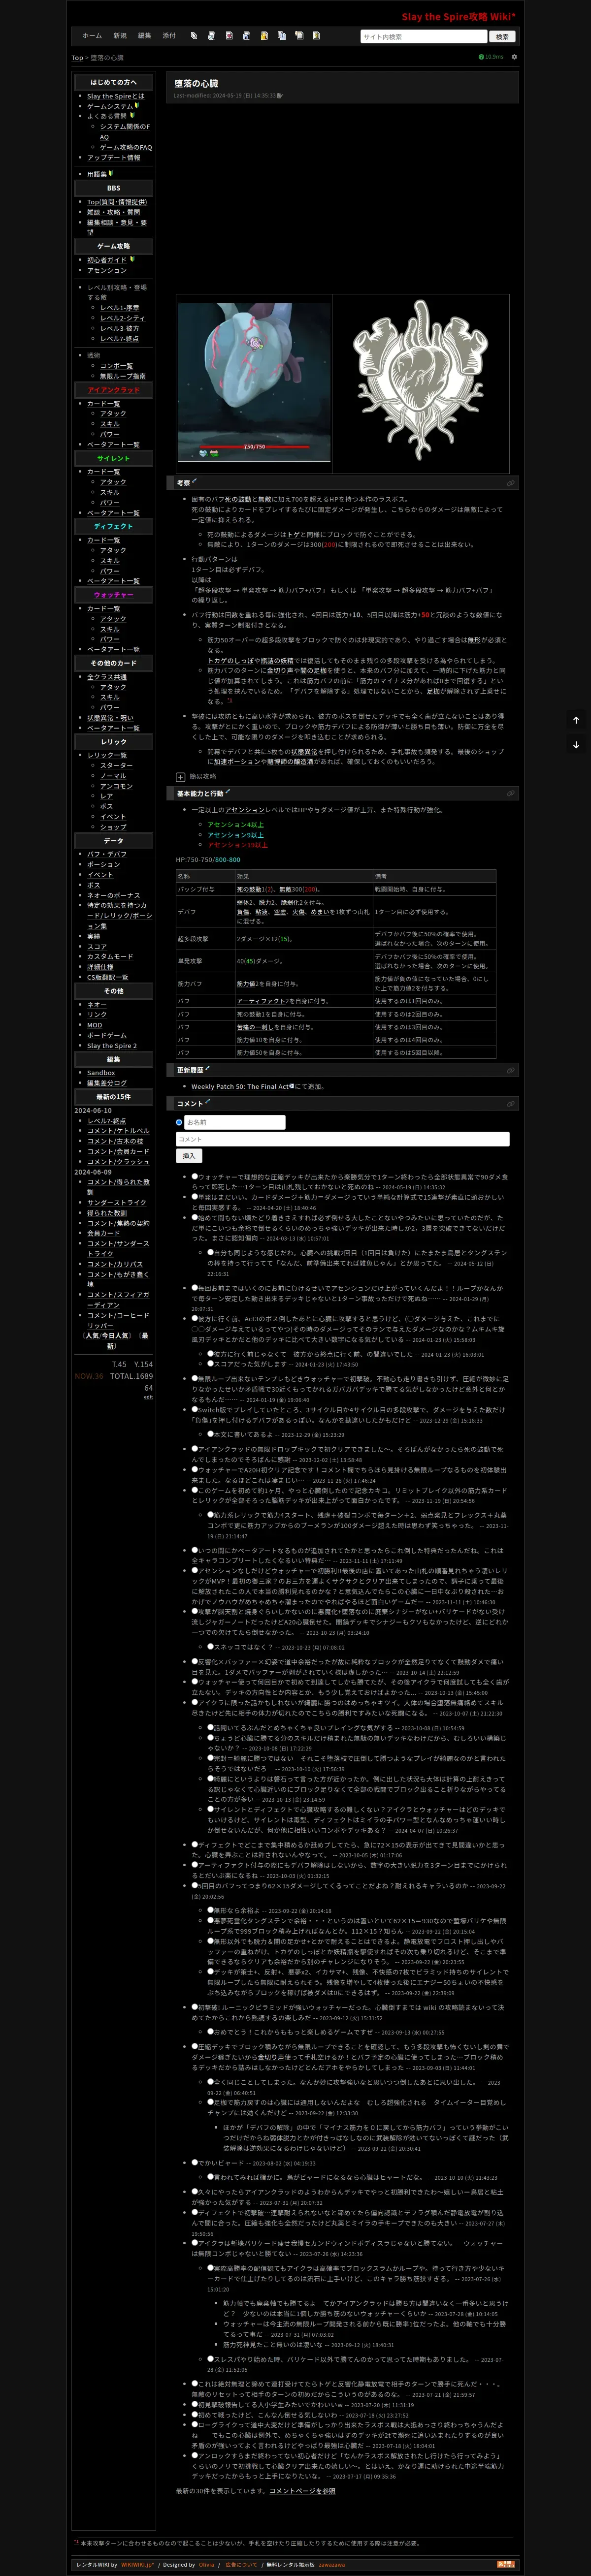Open the 新規 menu item
Screen dimensions: 591x2576
120,36
